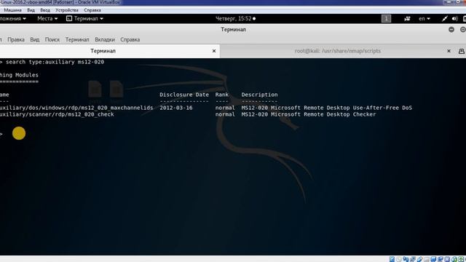Click VirtualBox USB devices status icon

[420, 259]
